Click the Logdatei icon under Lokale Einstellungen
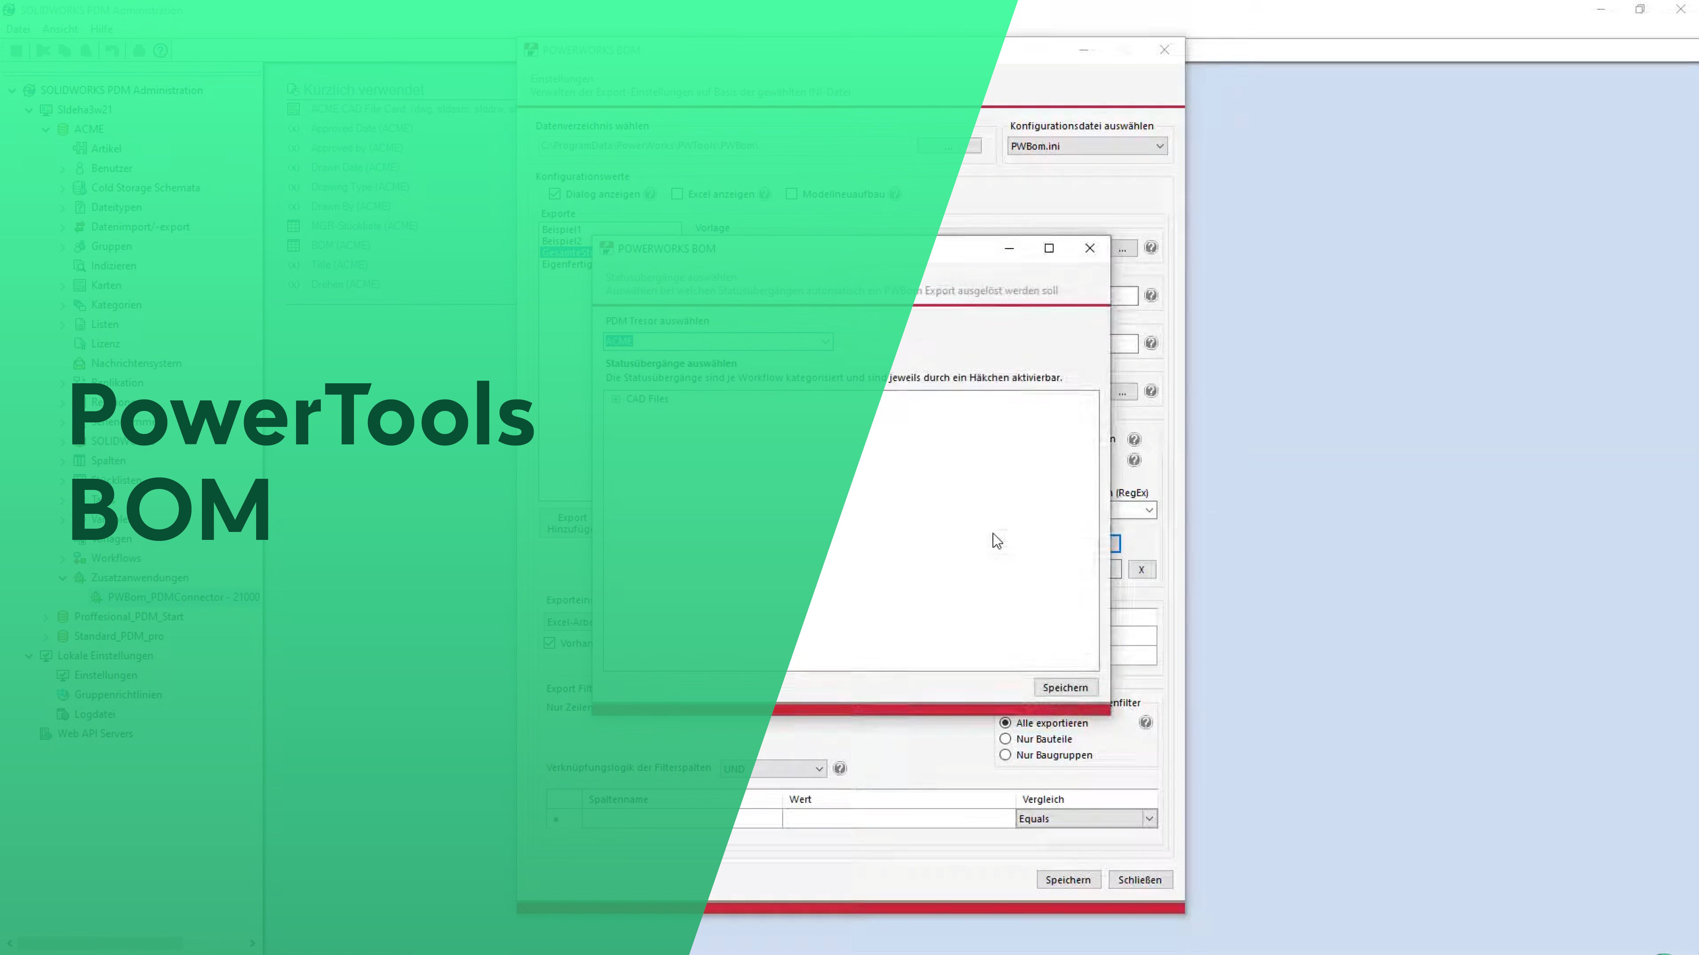 [63, 714]
